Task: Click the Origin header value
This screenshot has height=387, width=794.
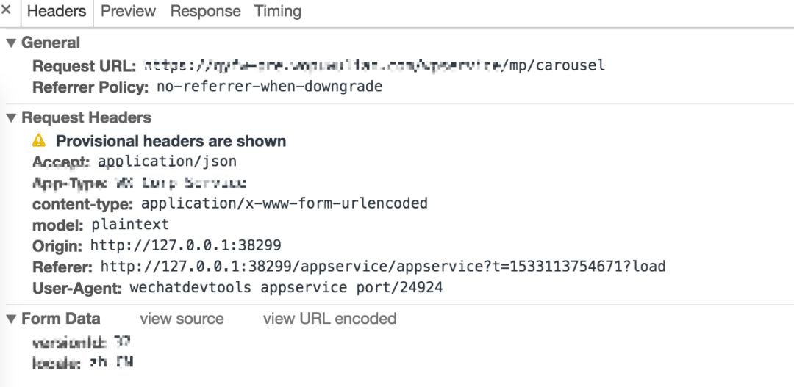Action: point(185,245)
